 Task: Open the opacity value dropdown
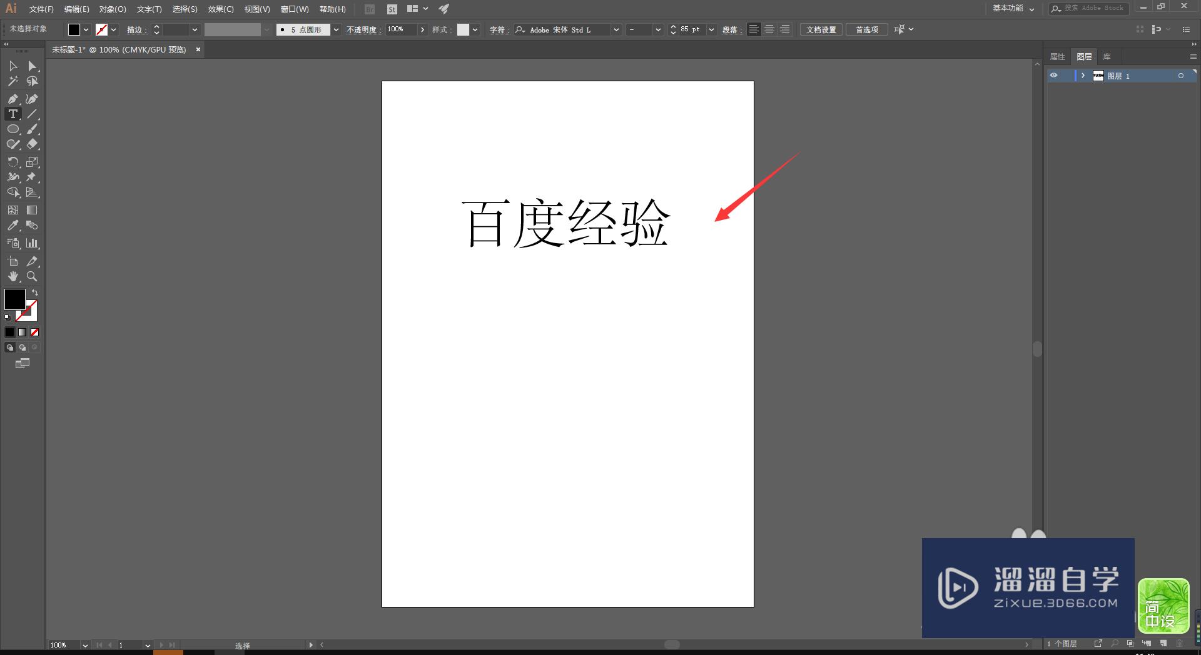pos(423,29)
